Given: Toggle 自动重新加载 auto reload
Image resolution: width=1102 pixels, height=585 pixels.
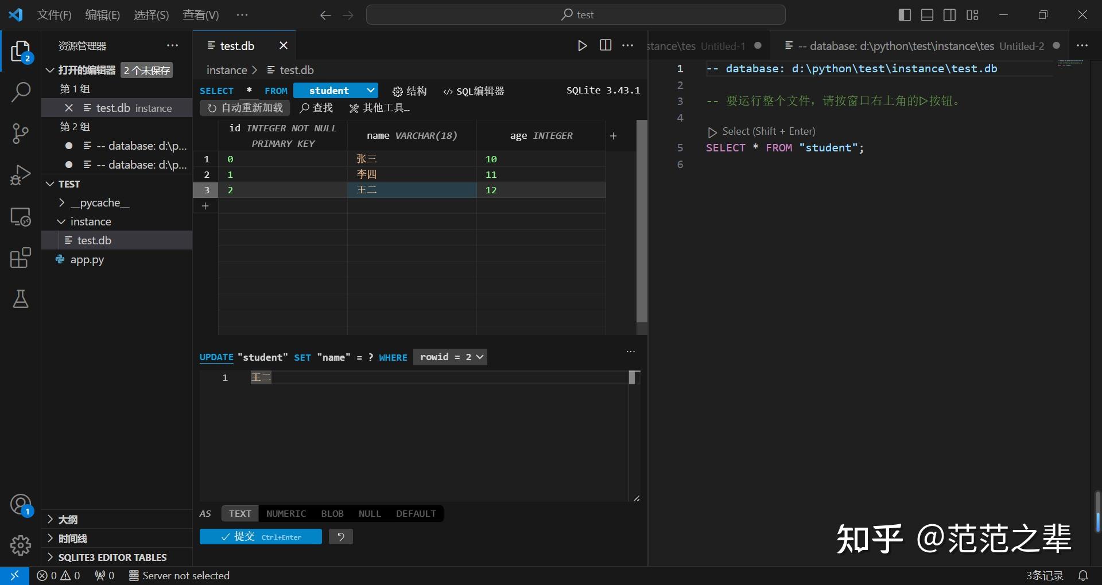Looking at the screenshot, I should click(x=244, y=108).
